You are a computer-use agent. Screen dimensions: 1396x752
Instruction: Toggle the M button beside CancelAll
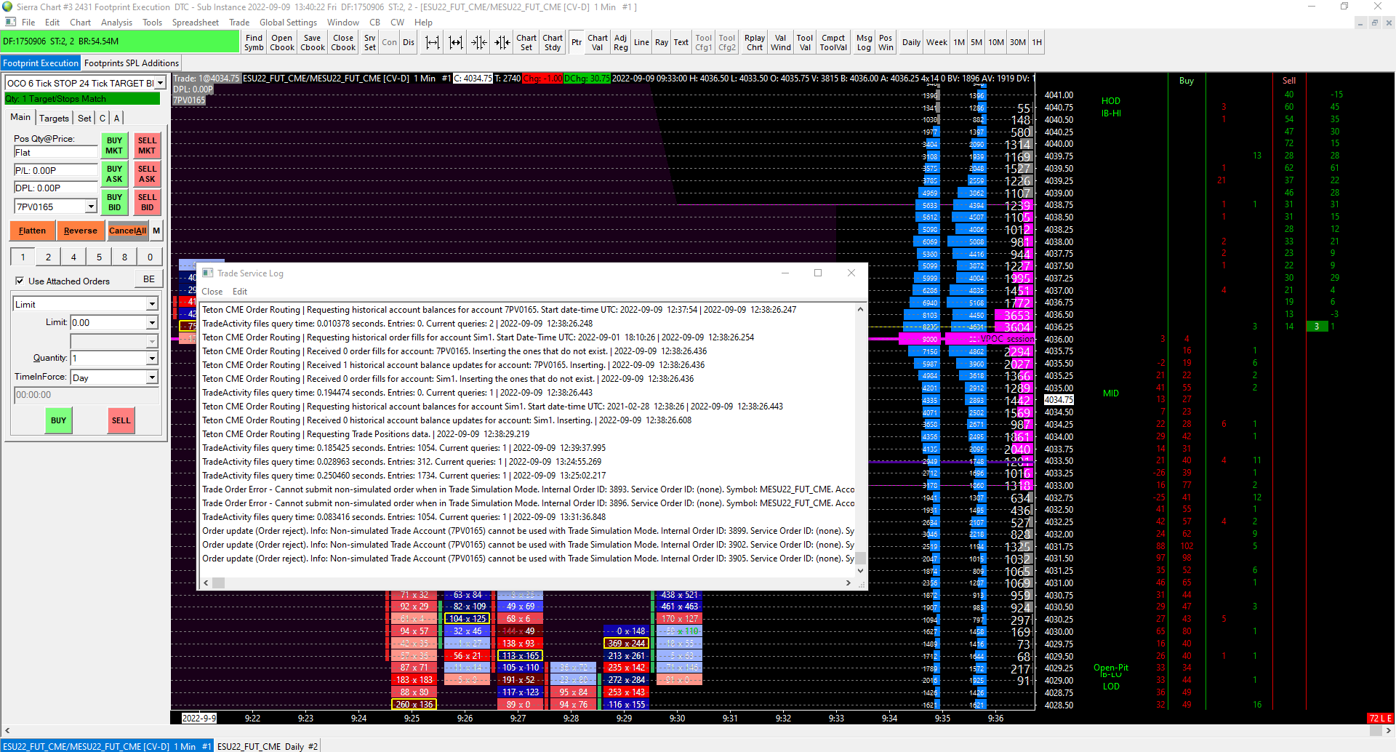(x=156, y=231)
